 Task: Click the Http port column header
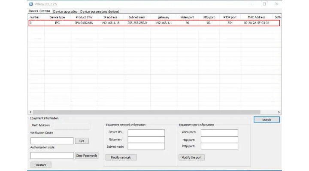(x=209, y=17)
